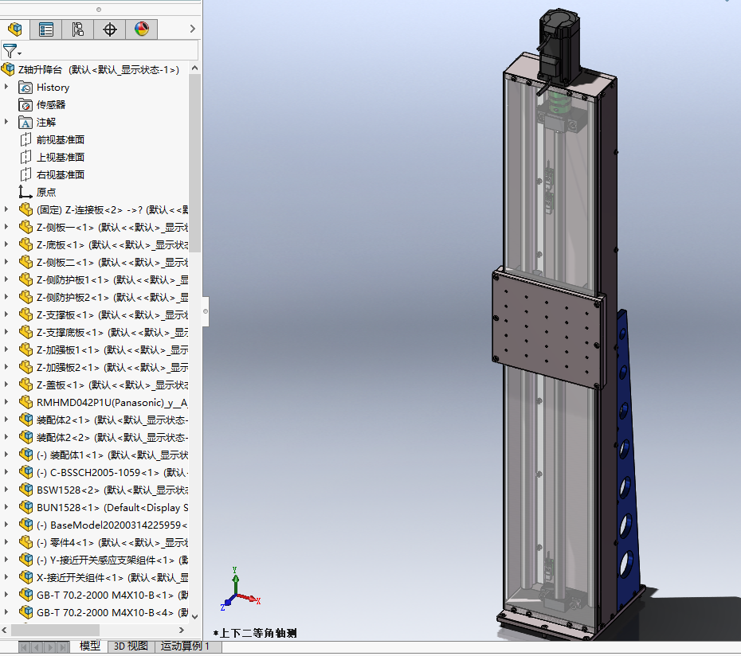
Task: Click the feature tree scroll up arrow
Action: (x=194, y=68)
